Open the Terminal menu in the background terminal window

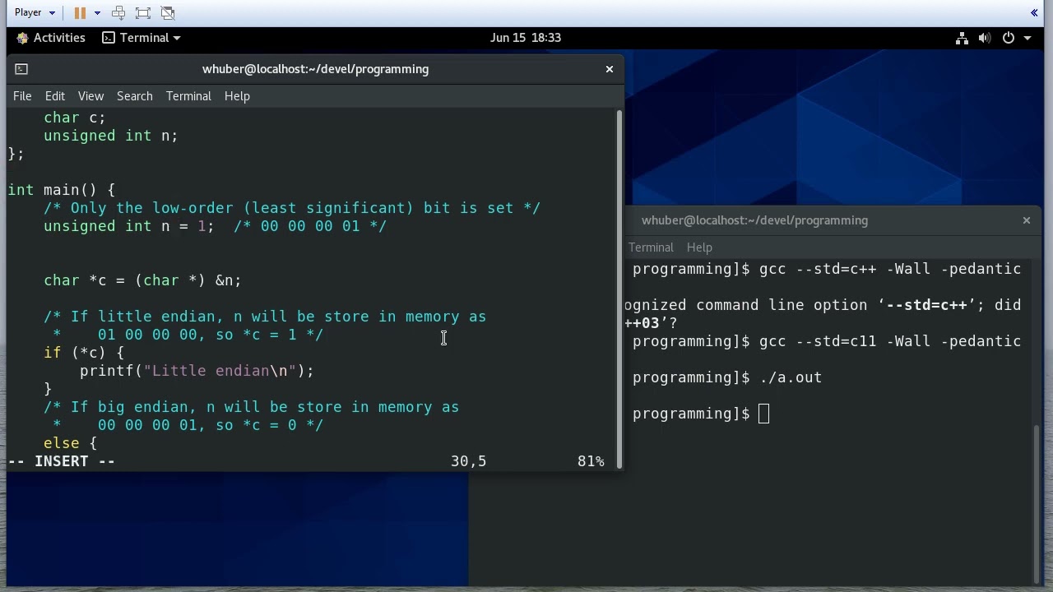(651, 247)
